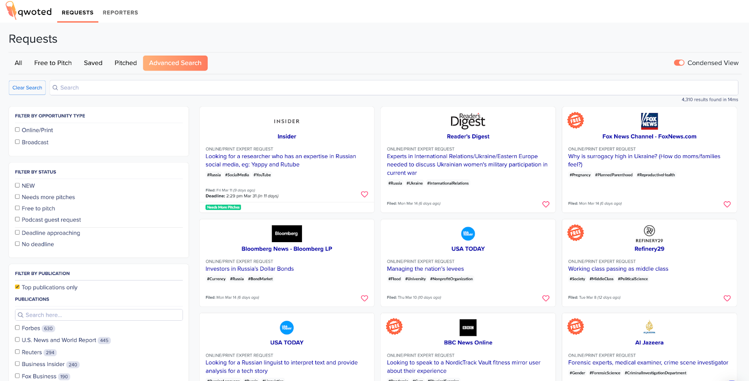Image resolution: width=749 pixels, height=381 pixels.
Task: Tick Needs more pitches checkbox
Action: click(17, 197)
